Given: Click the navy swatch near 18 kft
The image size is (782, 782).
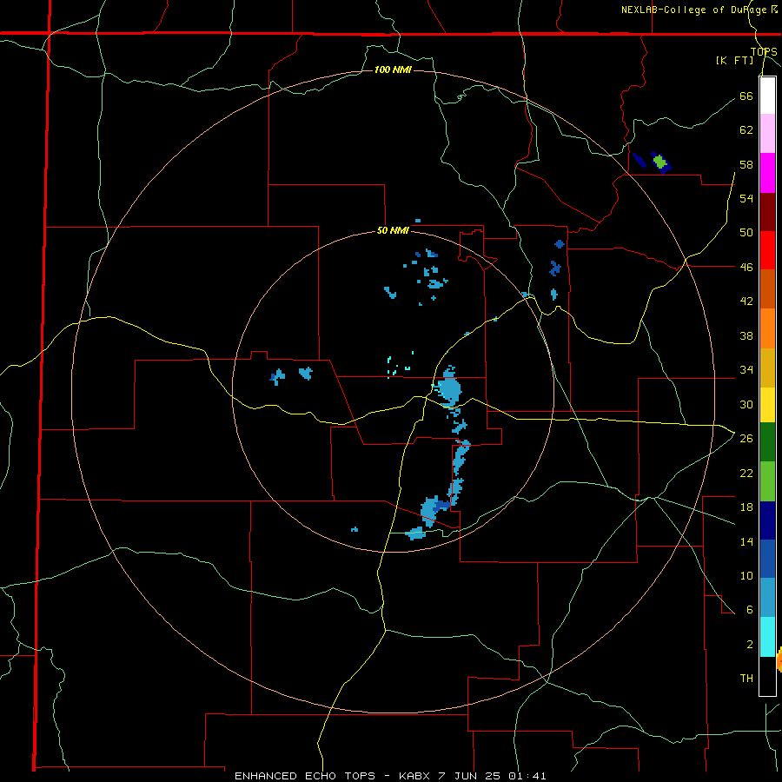Looking at the screenshot, I should (767, 520).
